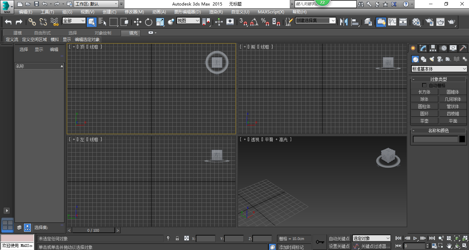Open the Material Editor sphere icon
The image size is (469, 250).
point(416,22)
